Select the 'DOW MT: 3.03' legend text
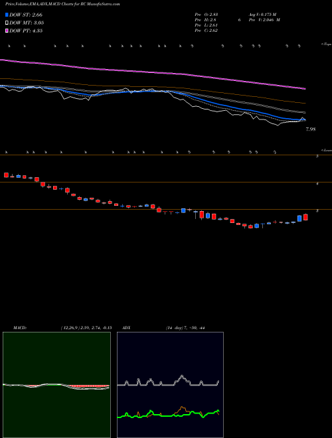This screenshot has width=332, height=438. [x=27, y=23]
